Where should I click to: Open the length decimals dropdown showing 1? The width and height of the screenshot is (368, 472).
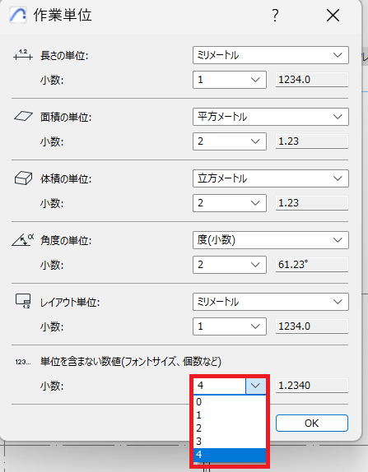pyautogui.click(x=230, y=80)
